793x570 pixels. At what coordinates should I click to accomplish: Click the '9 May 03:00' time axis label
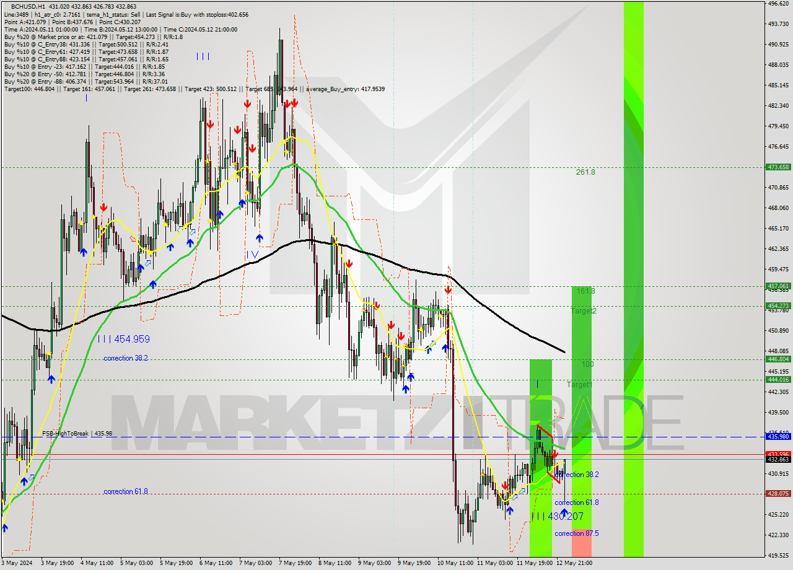point(374,563)
